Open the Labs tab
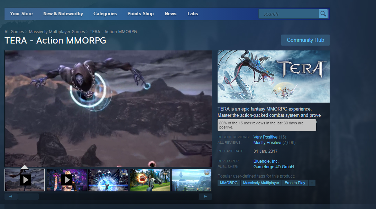This screenshot has height=209, width=376. click(x=193, y=14)
